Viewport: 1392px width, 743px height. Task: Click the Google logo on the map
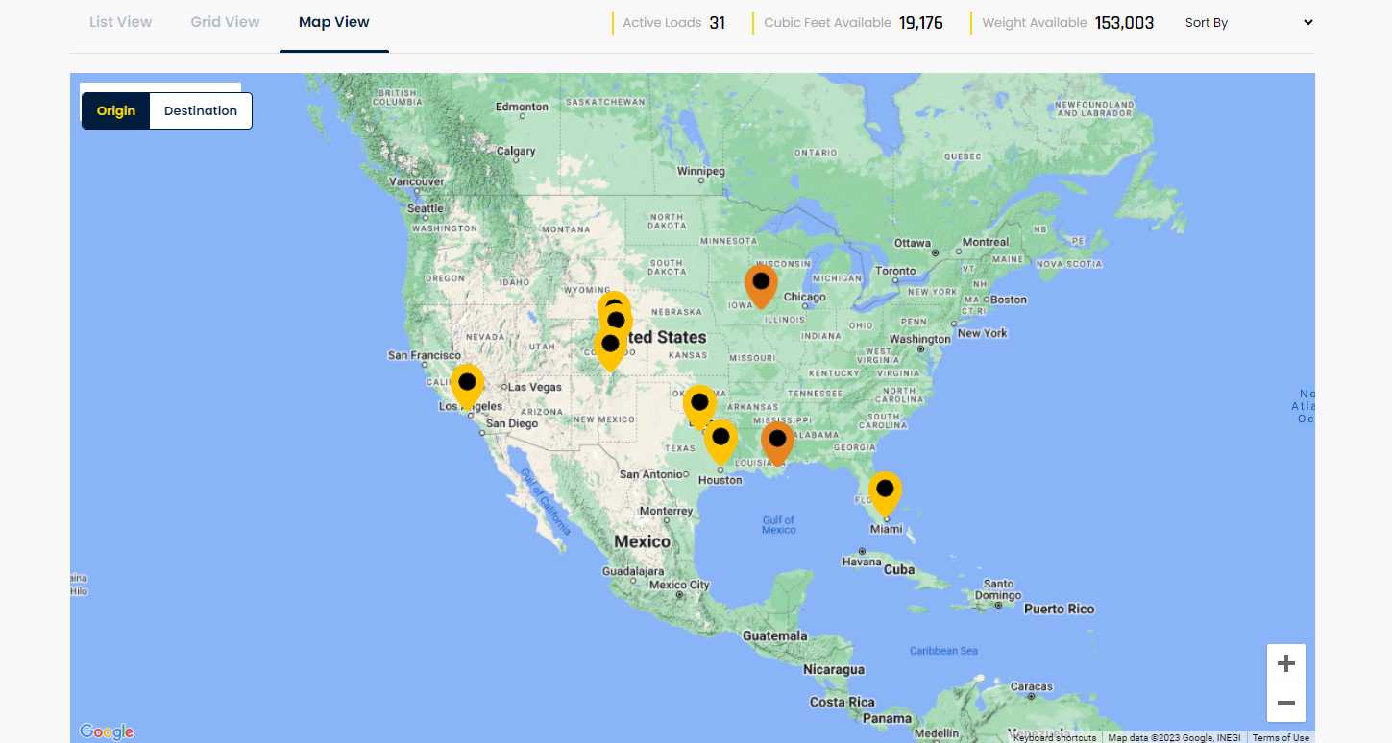pos(107,731)
